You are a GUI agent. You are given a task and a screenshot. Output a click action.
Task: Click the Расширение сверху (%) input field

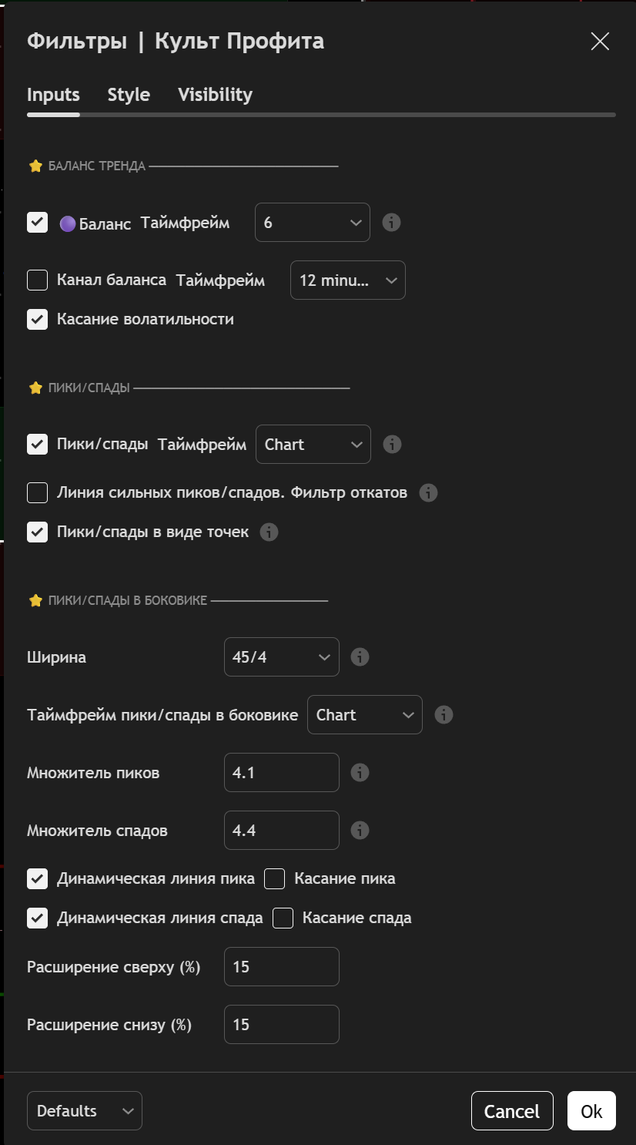[281, 966]
